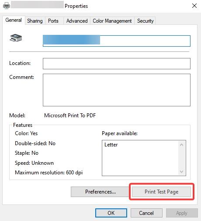Click the printer icon in title bar

pyautogui.click(x=7, y=6)
